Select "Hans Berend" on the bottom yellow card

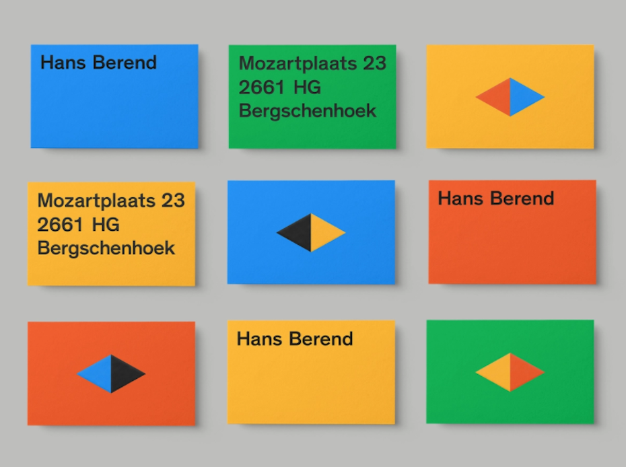[295, 339]
